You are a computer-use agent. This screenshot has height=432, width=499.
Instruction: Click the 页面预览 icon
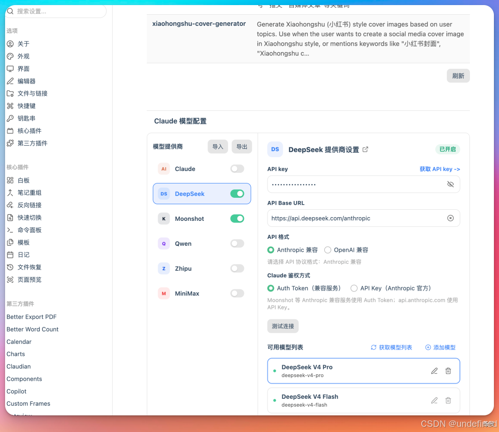click(x=10, y=280)
